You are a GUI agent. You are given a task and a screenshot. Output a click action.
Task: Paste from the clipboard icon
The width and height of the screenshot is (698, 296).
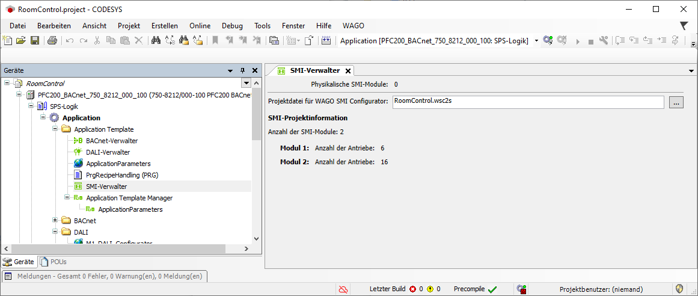coord(124,40)
